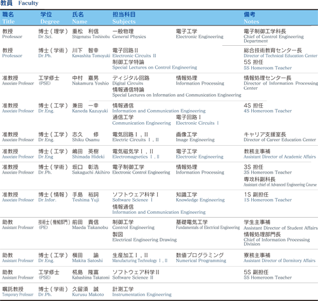Select the name Shigematsu Toshinobu
This screenshot has height=301, width=318.
[91, 37]
